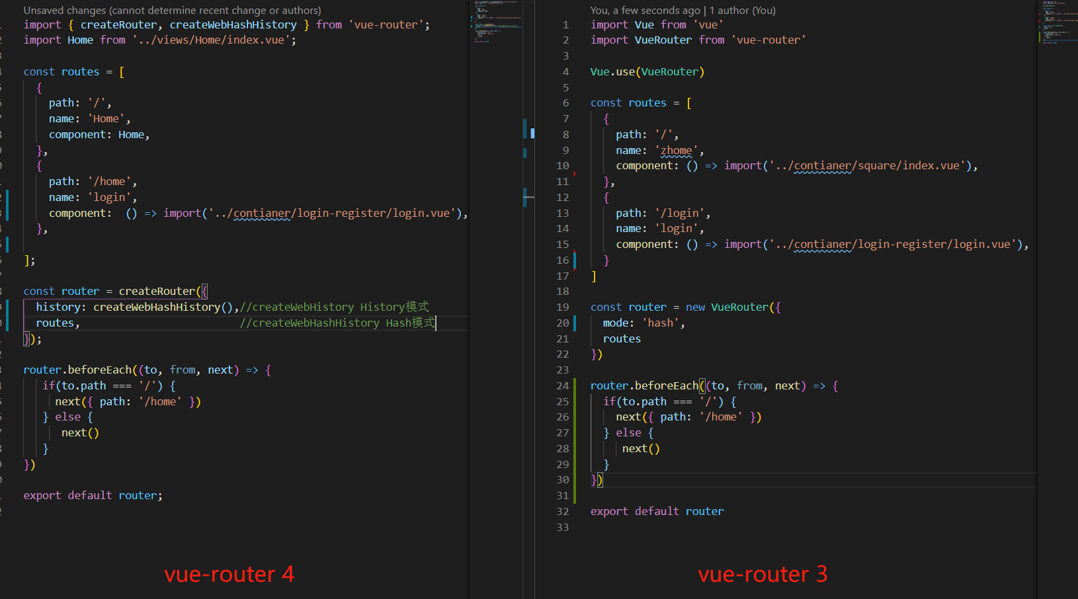The height and width of the screenshot is (599, 1078).
Task: Click 'component: Home,' in the left editor
Action: coord(99,135)
